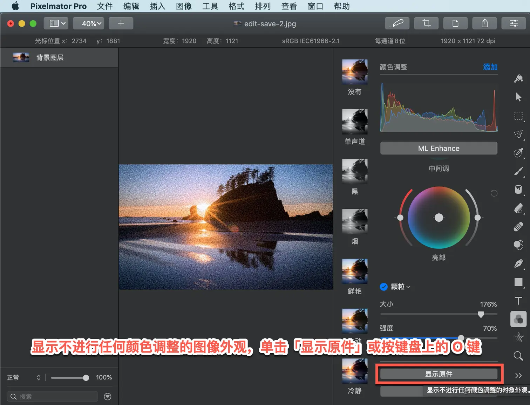This screenshot has height=405, width=530.
Task: Apply the 冷静 preset thumbnail
Action: 355,371
